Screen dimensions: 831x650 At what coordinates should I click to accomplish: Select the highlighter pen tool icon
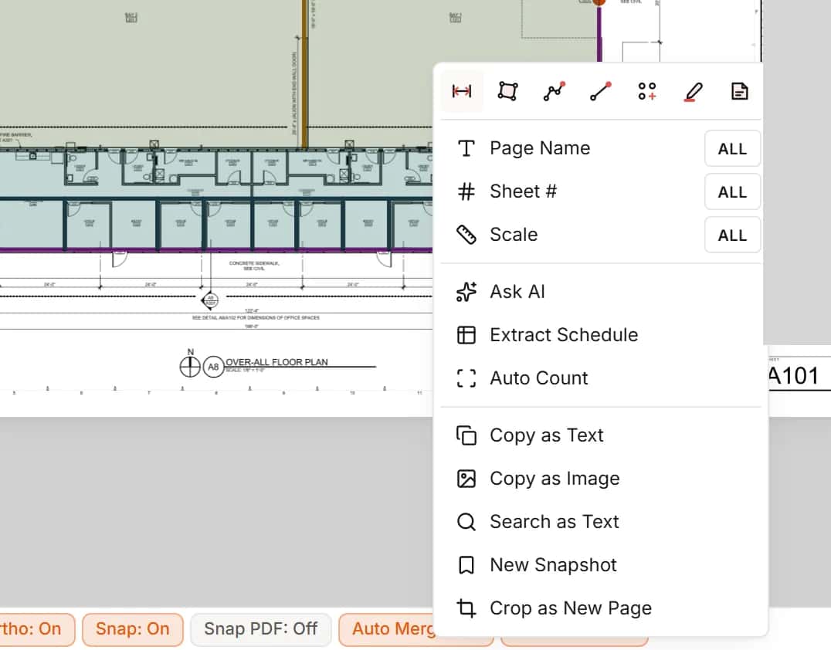click(x=694, y=91)
